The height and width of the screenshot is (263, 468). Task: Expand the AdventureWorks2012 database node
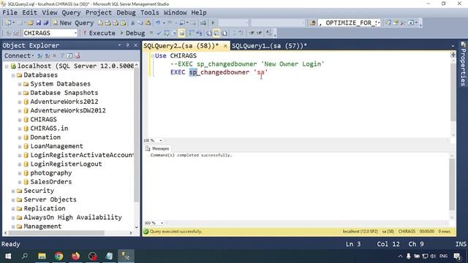pyautogui.click(x=20, y=102)
